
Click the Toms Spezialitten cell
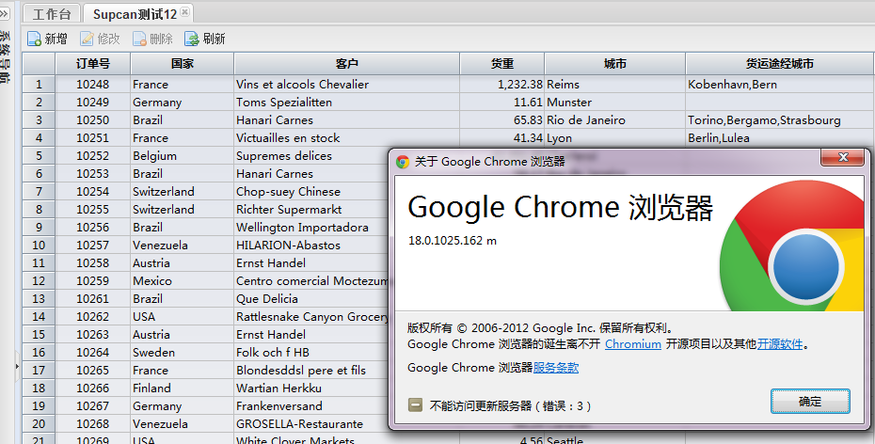[x=346, y=103]
